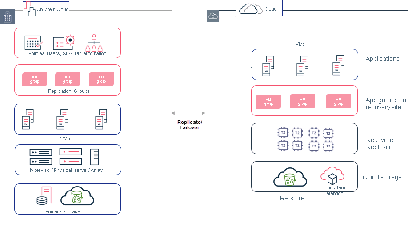
Task: Click the Recovered Replicas label
Action: coord(381,143)
